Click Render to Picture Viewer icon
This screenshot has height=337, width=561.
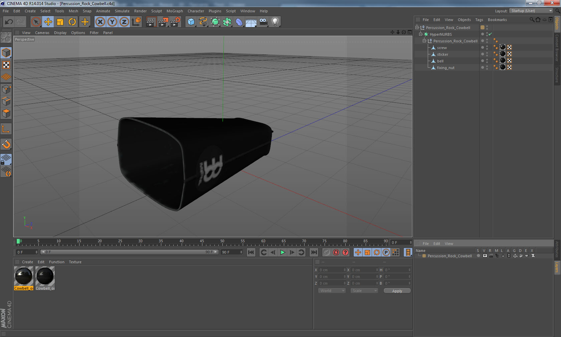163,22
